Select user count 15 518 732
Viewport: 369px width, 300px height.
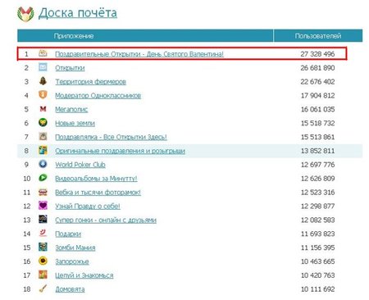click(x=317, y=123)
